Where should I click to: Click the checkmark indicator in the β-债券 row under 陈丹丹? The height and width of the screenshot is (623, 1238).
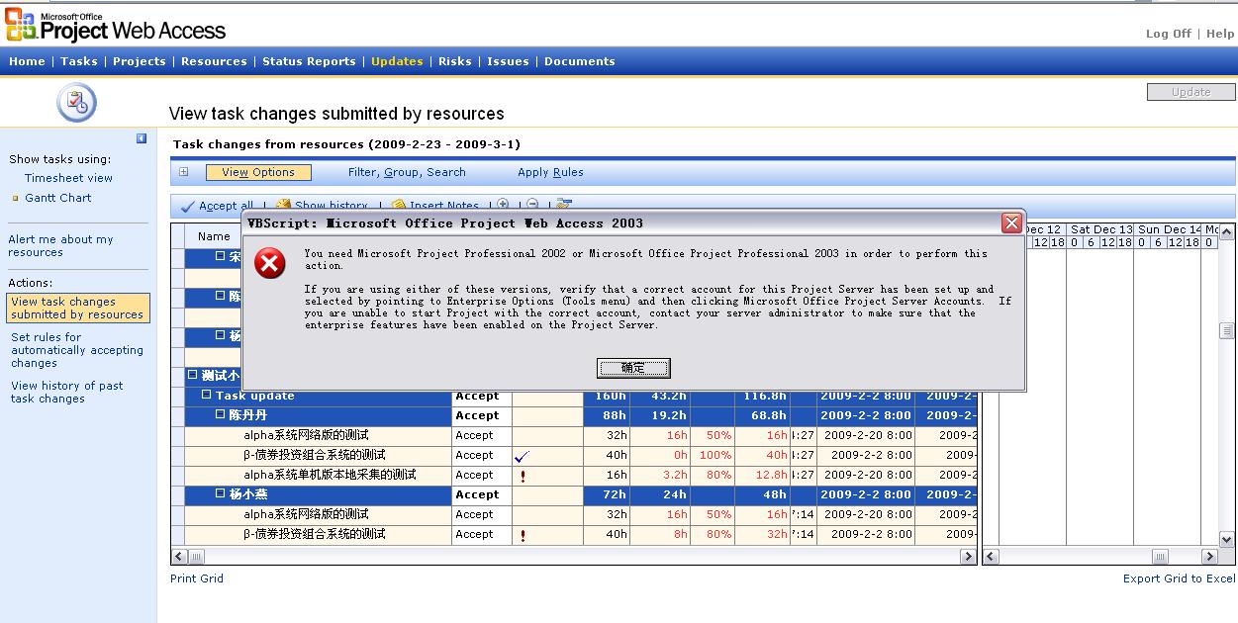point(523,456)
